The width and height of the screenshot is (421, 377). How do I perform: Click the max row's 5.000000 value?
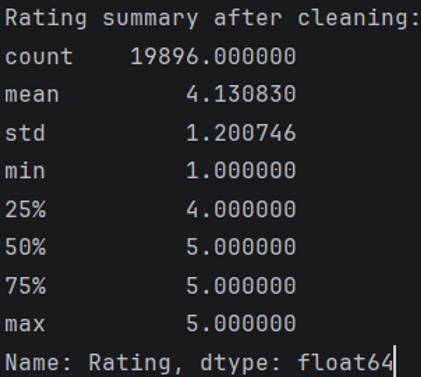(x=241, y=324)
